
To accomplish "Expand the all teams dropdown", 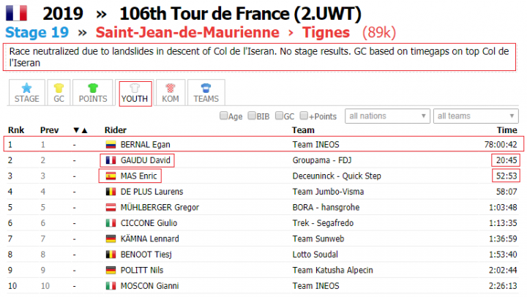I will 476,116.
